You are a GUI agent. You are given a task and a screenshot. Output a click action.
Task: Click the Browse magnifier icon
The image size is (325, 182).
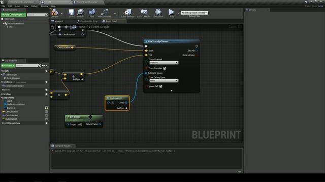80,12
